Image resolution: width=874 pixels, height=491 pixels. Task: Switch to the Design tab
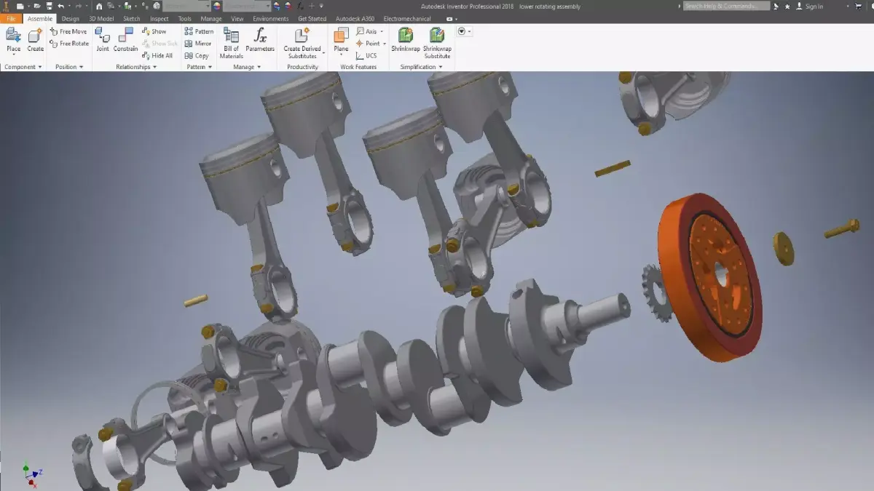tap(71, 18)
